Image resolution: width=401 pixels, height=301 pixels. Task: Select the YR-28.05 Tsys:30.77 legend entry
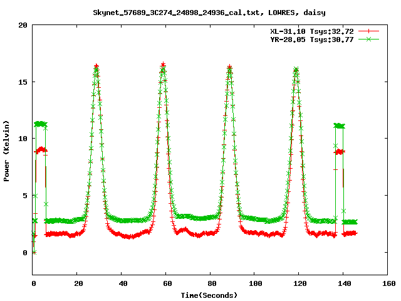tap(312, 40)
